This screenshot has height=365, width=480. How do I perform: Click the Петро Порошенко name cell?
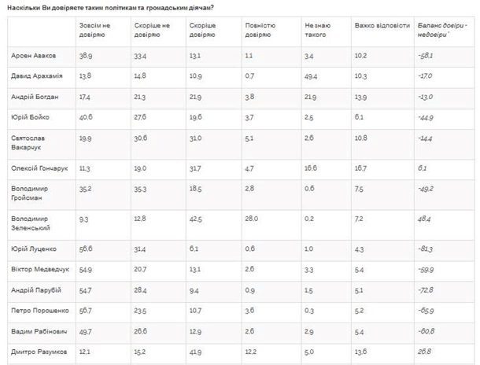pos(40,311)
